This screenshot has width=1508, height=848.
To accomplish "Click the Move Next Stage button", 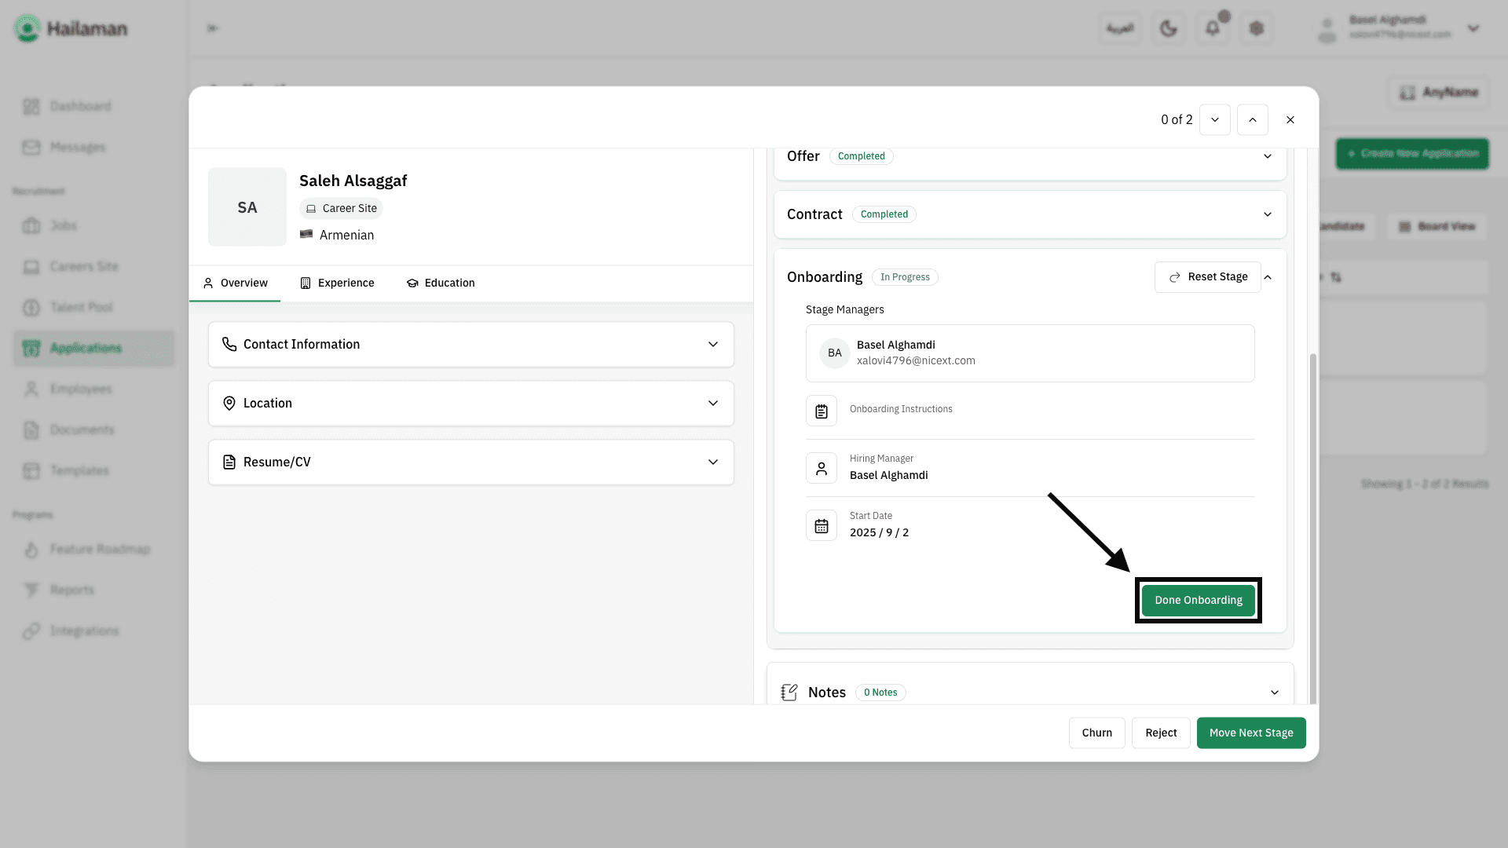I will pyautogui.click(x=1251, y=733).
